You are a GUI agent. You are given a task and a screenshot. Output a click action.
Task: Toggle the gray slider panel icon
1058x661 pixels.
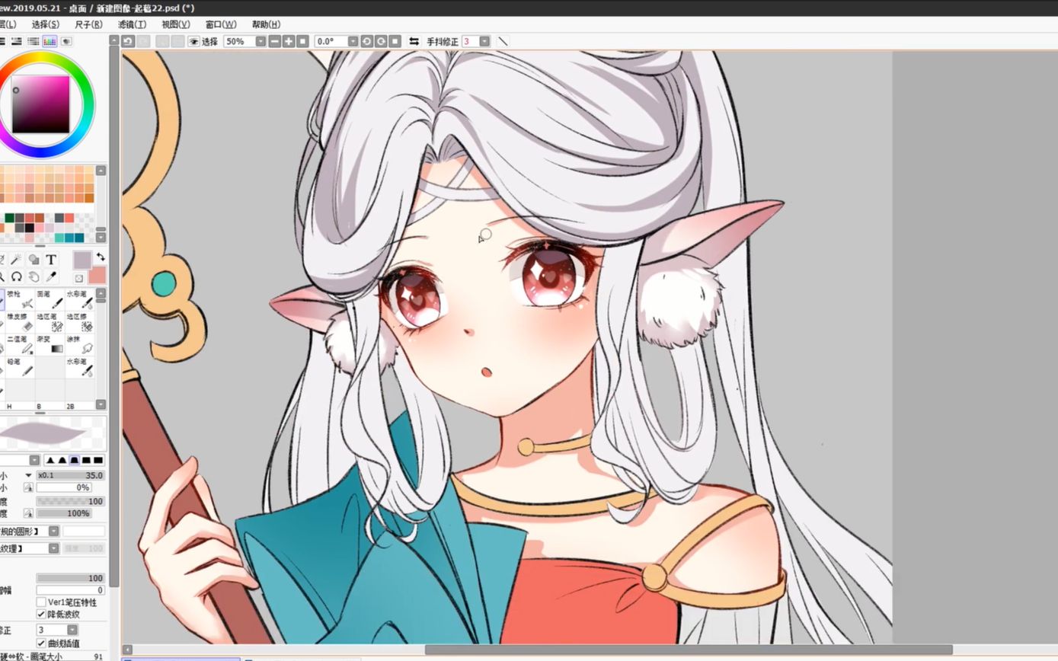coord(33,41)
